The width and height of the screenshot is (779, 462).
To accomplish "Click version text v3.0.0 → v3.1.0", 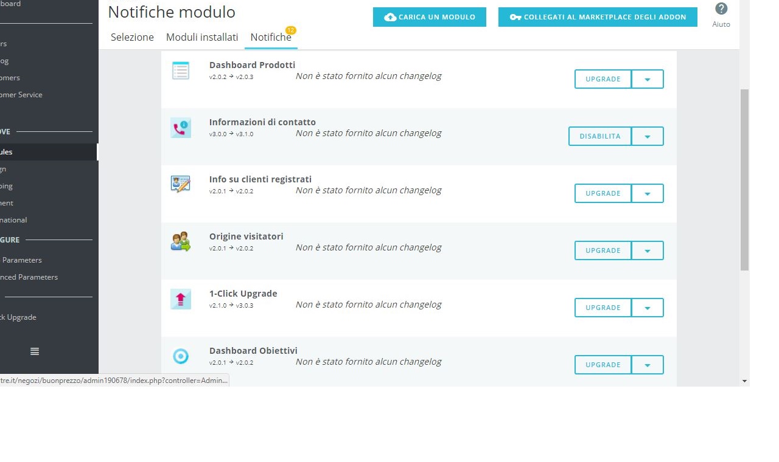I will (231, 134).
